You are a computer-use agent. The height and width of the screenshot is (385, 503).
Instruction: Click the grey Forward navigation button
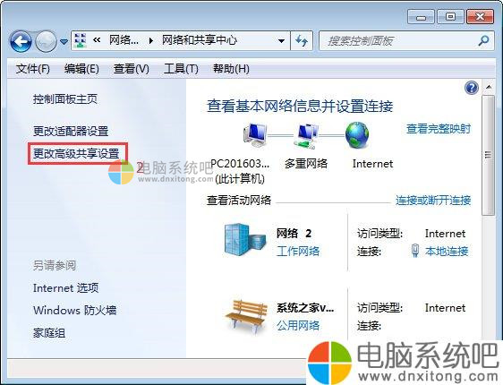[x=46, y=41]
